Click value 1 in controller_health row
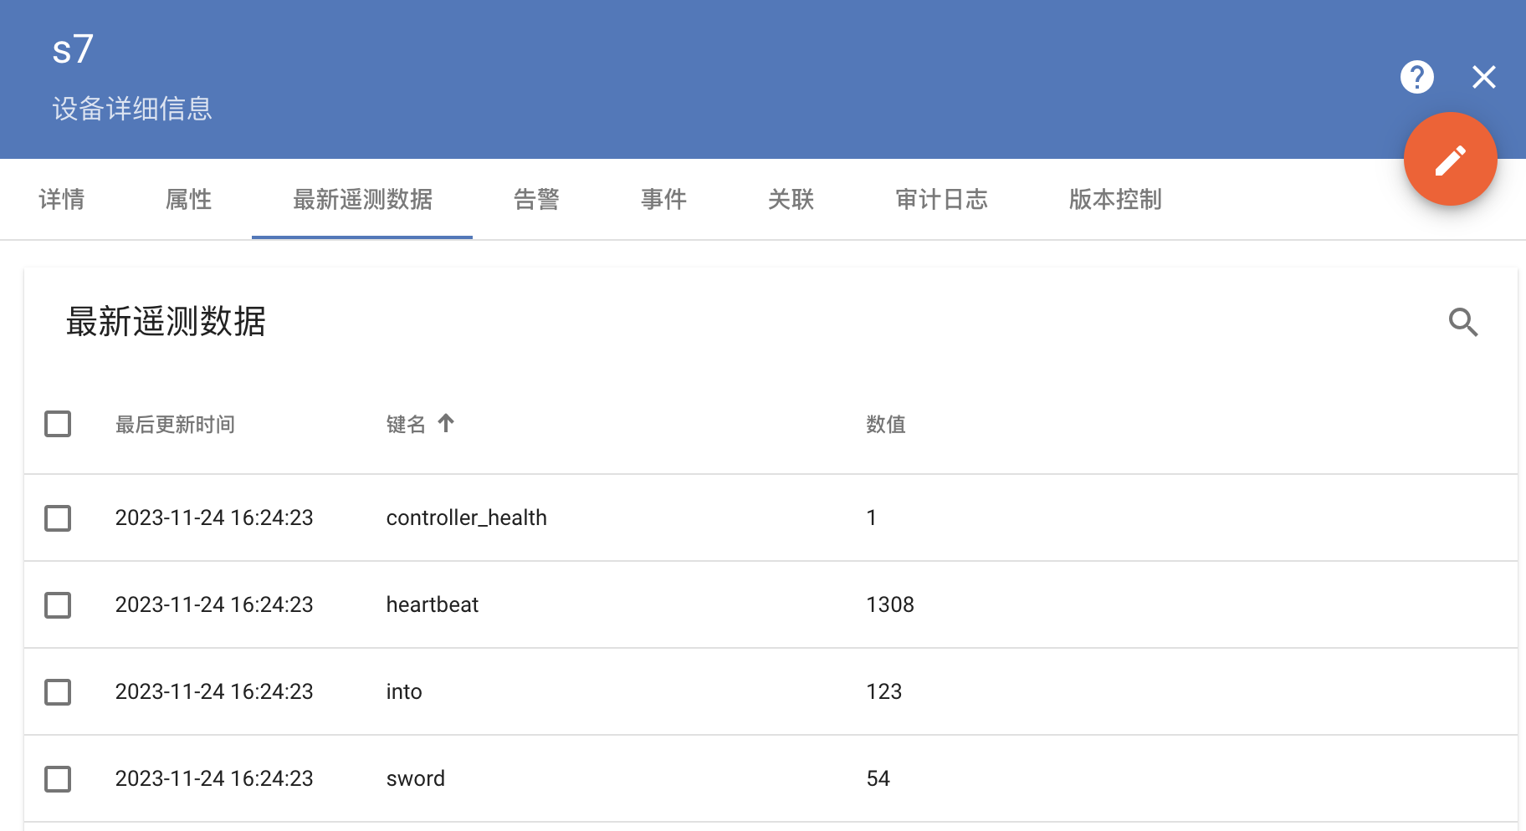 pos(872,517)
